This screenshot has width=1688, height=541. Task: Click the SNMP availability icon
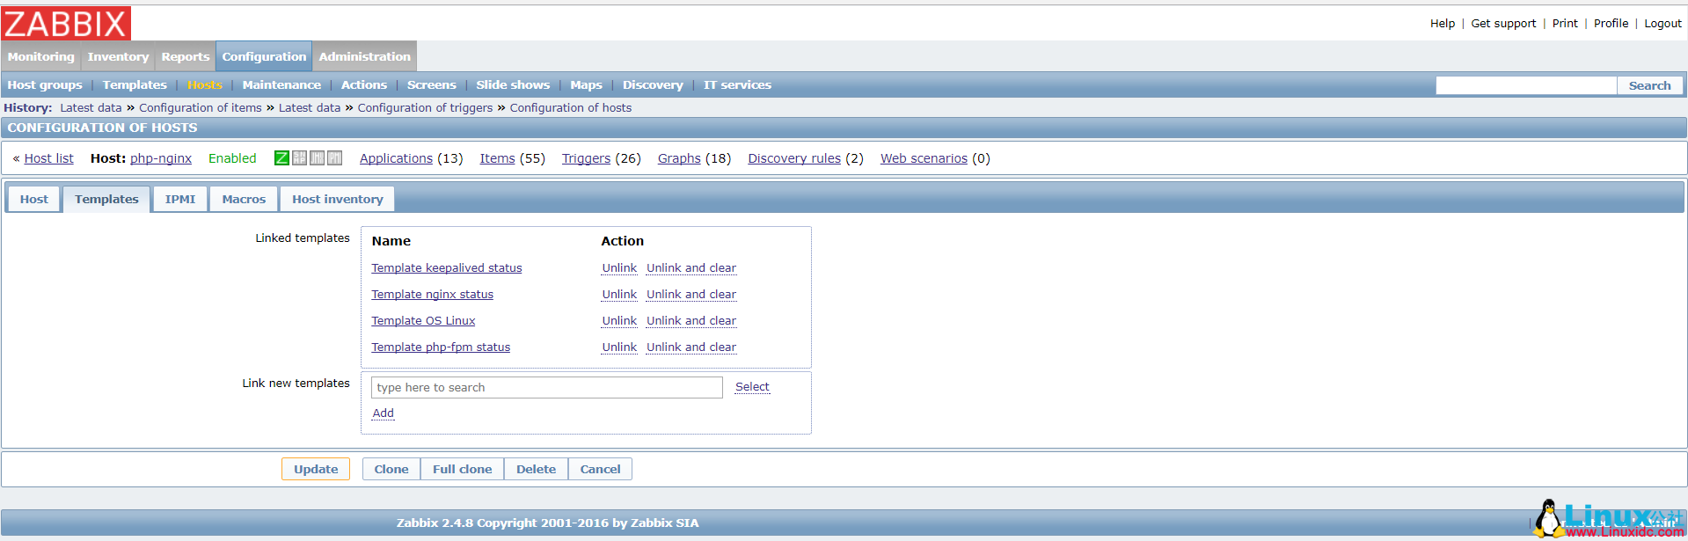click(x=299, y=158)
